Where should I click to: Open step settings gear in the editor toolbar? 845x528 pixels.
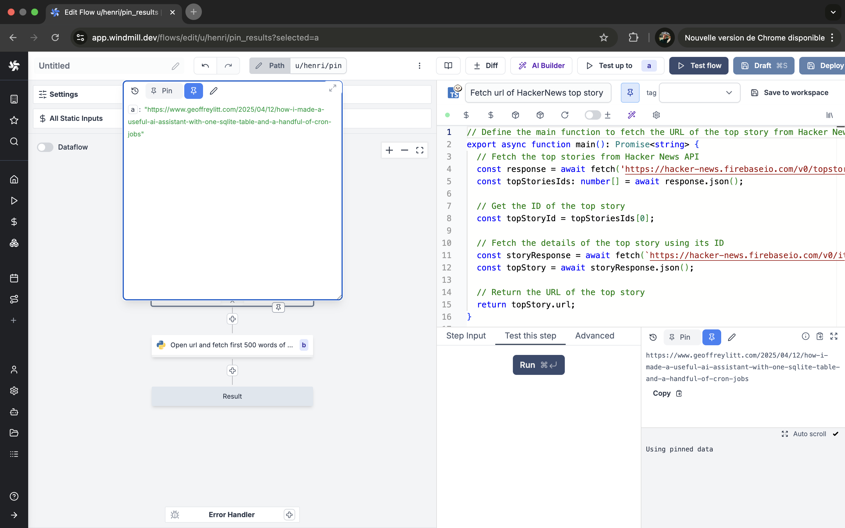point(656,115)
